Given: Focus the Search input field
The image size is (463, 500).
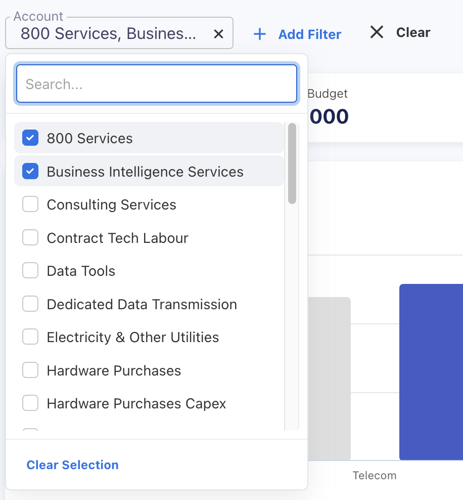Looking at the screenshot, I should (x=156, y=84).
